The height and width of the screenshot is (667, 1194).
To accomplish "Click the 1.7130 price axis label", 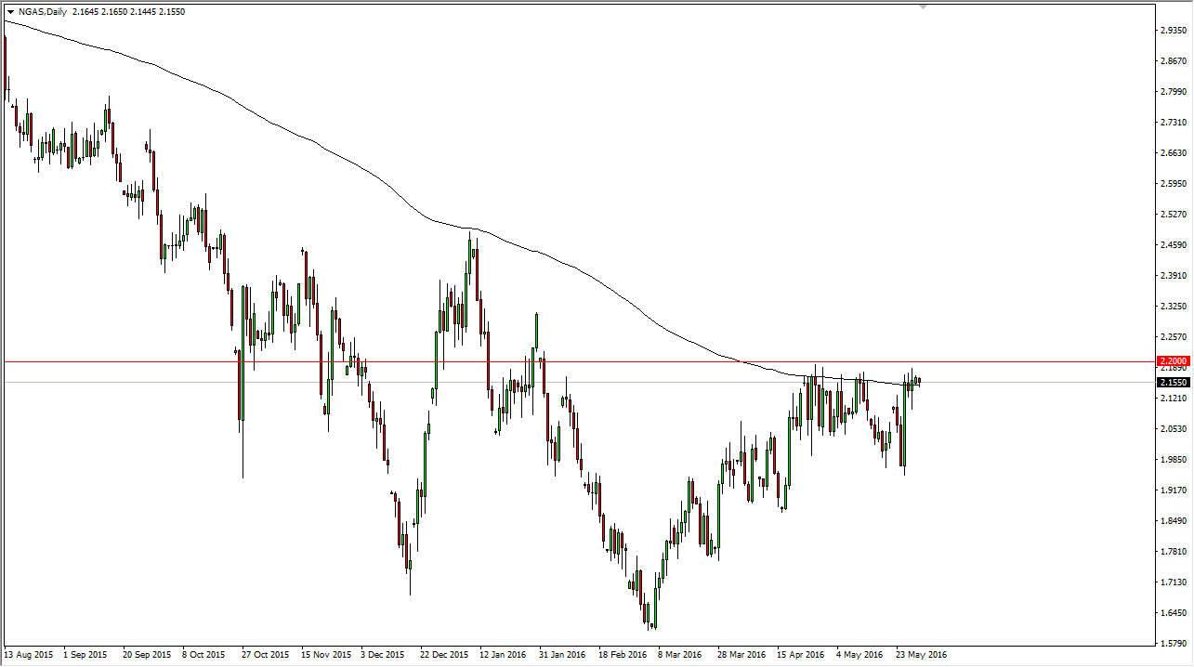I will [1173, 582].
